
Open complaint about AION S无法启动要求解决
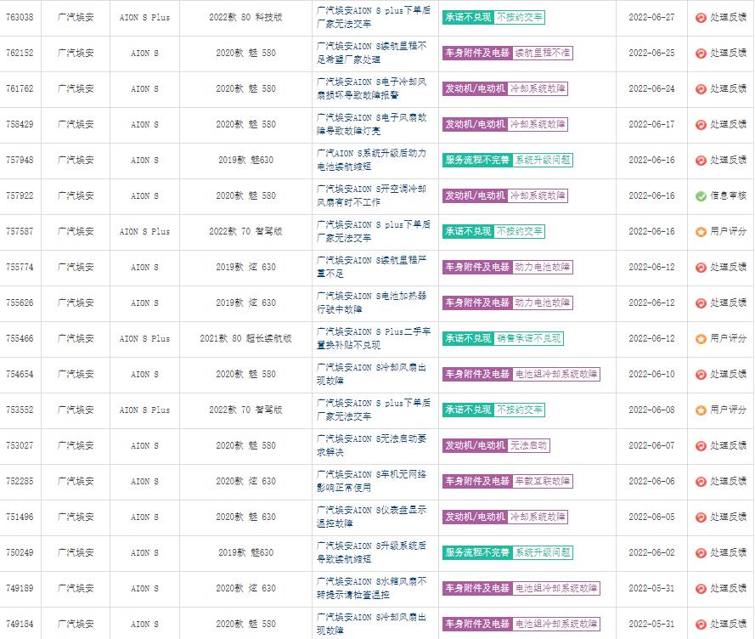(372, 445)
